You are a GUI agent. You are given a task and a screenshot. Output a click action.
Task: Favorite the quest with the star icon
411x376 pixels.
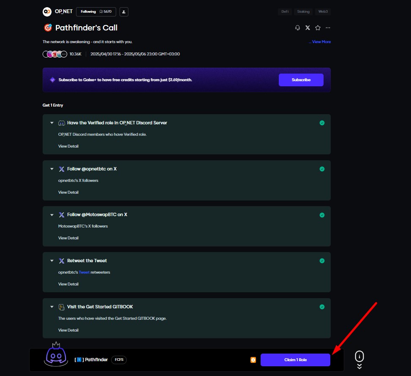coord(318,28)
